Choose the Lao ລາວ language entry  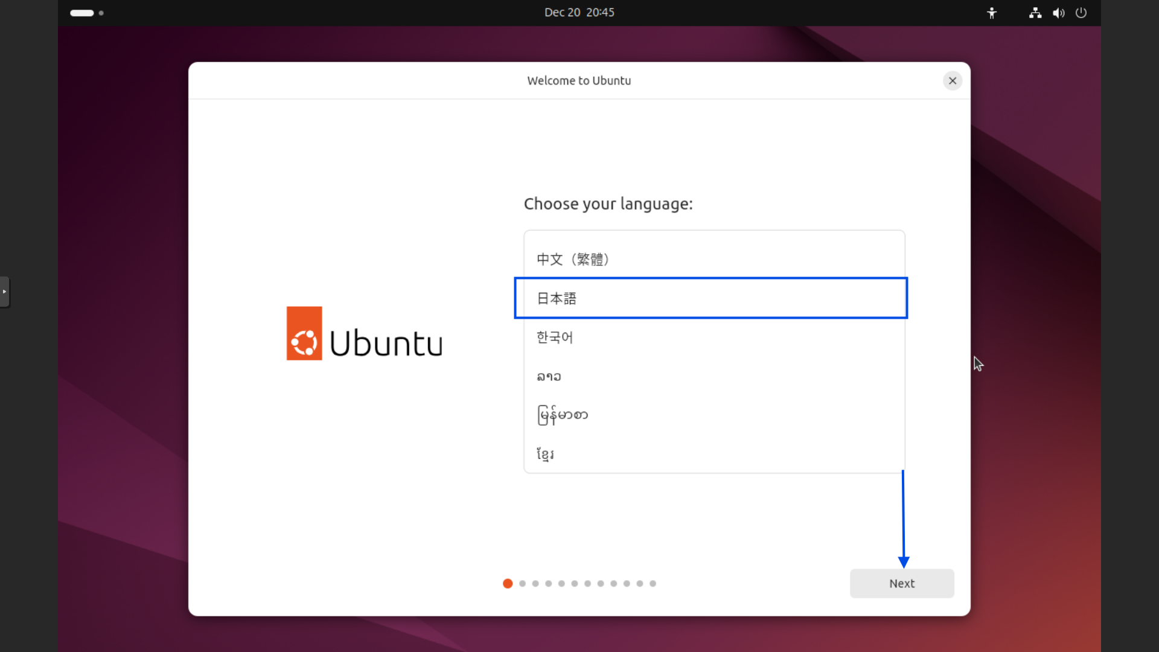(x=549, y=377)
